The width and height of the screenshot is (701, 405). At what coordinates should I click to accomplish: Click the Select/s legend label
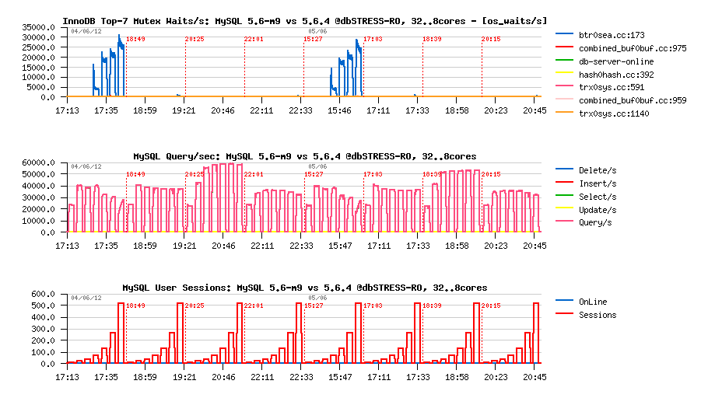click(598, 197)
